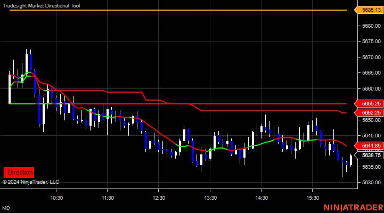Click the MD label at bottom left
The height and width of the screenshot is (213, 384).
[6, 208]
